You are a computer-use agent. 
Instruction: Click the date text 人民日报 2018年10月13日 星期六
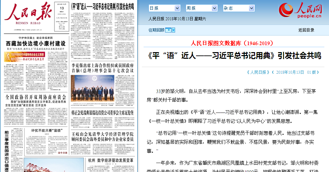pos(177,19)
